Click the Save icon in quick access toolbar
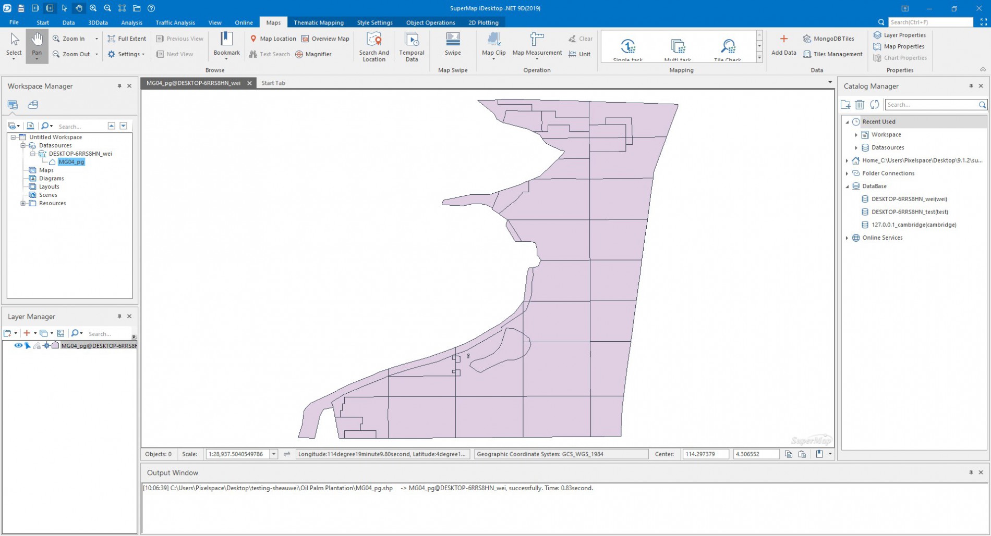Viewport: 991px width, 536px height. click(21, 8)
